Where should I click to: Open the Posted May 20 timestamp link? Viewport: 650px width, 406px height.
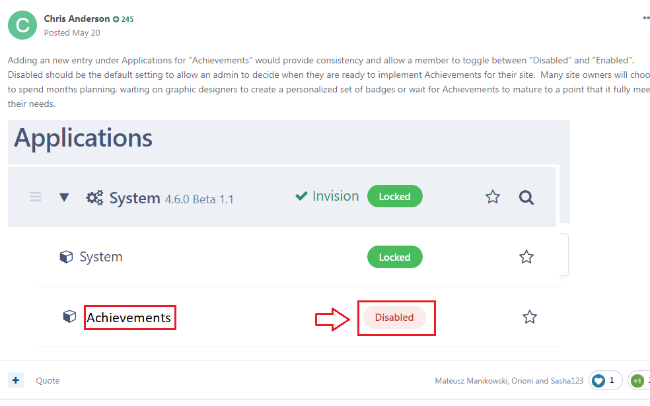pyautogui.click(x=72, y=32)
